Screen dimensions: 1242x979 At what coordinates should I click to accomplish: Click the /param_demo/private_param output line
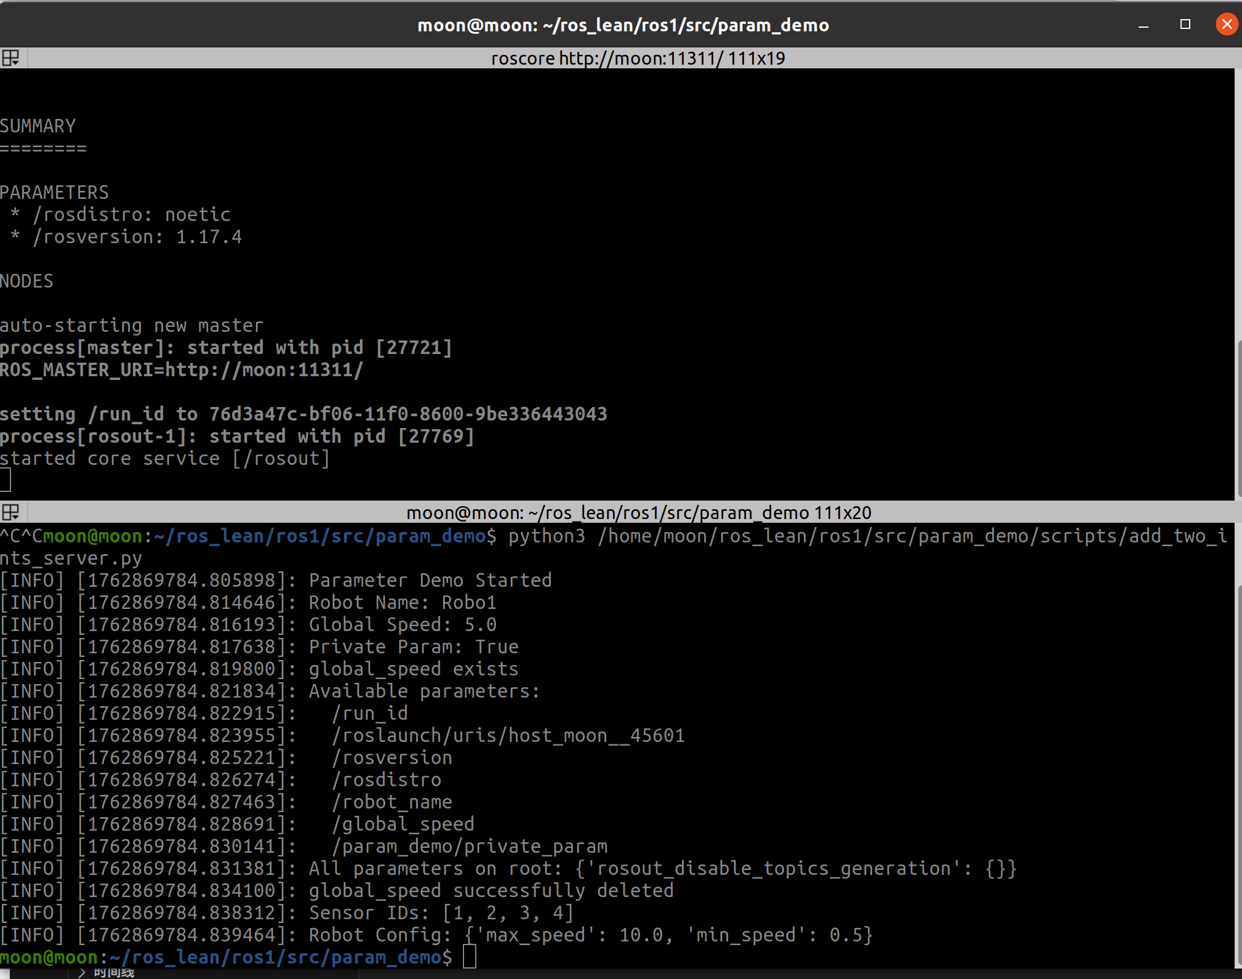[x=470, y=847]
